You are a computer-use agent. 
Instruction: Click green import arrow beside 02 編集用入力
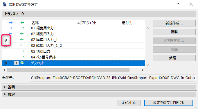[22, 34]
